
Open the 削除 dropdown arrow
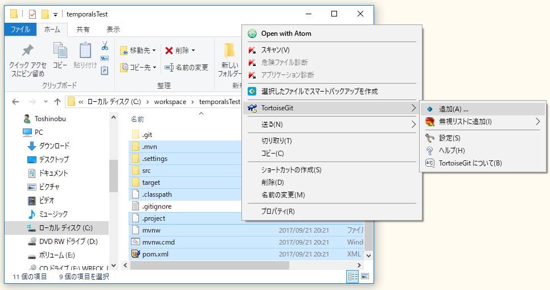[193, 51]
